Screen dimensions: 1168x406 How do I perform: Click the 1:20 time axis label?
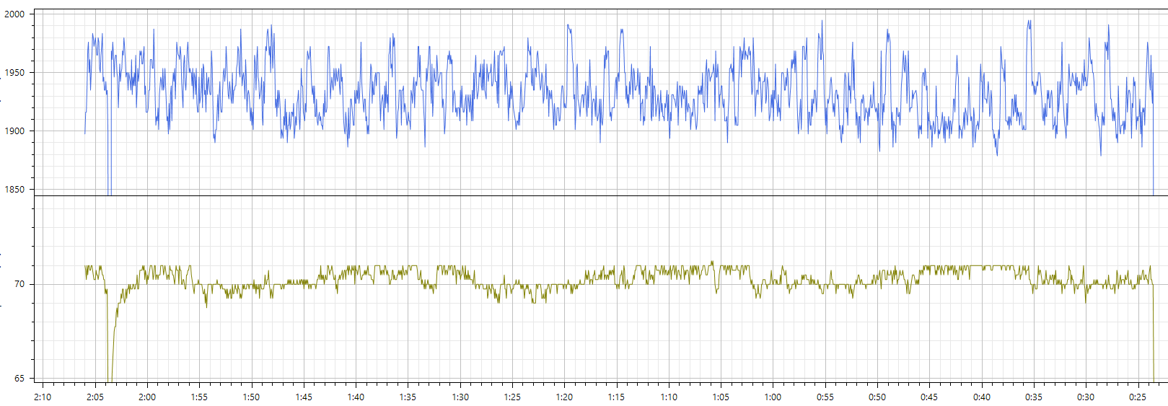coord(564,397)
